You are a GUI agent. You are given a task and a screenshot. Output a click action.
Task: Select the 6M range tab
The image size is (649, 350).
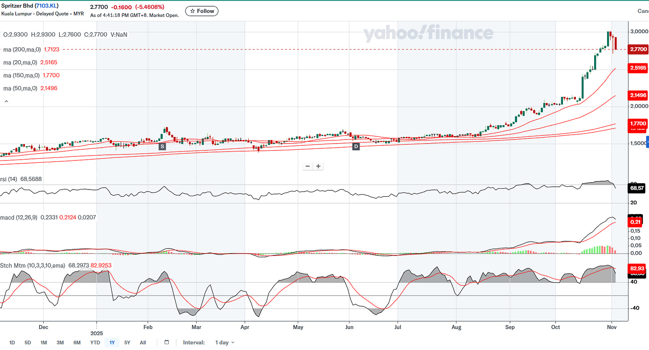tap(77, 342)
